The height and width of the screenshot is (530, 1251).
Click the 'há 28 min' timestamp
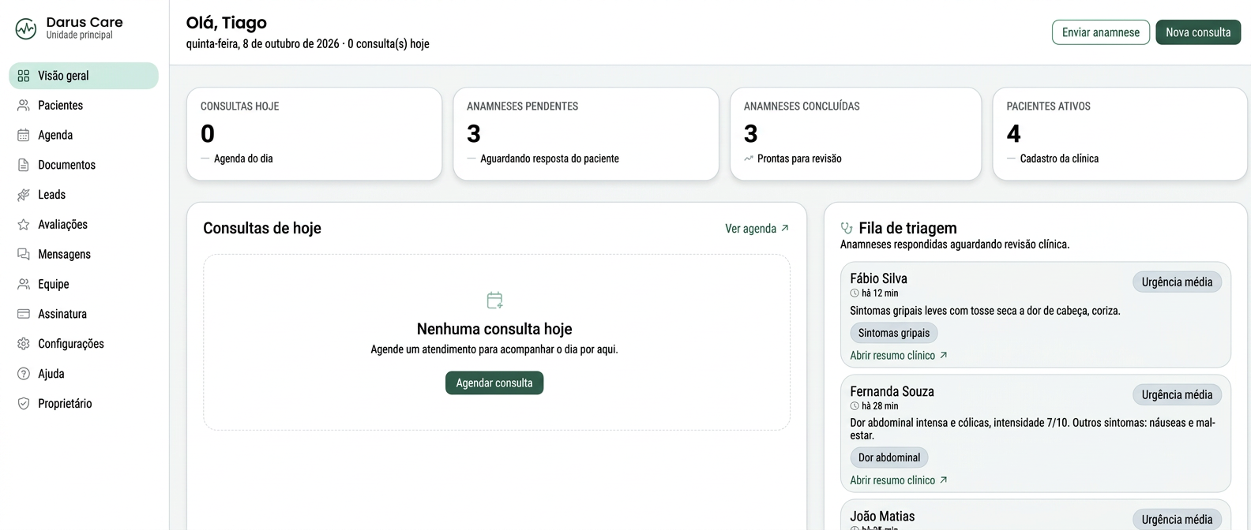879,406
